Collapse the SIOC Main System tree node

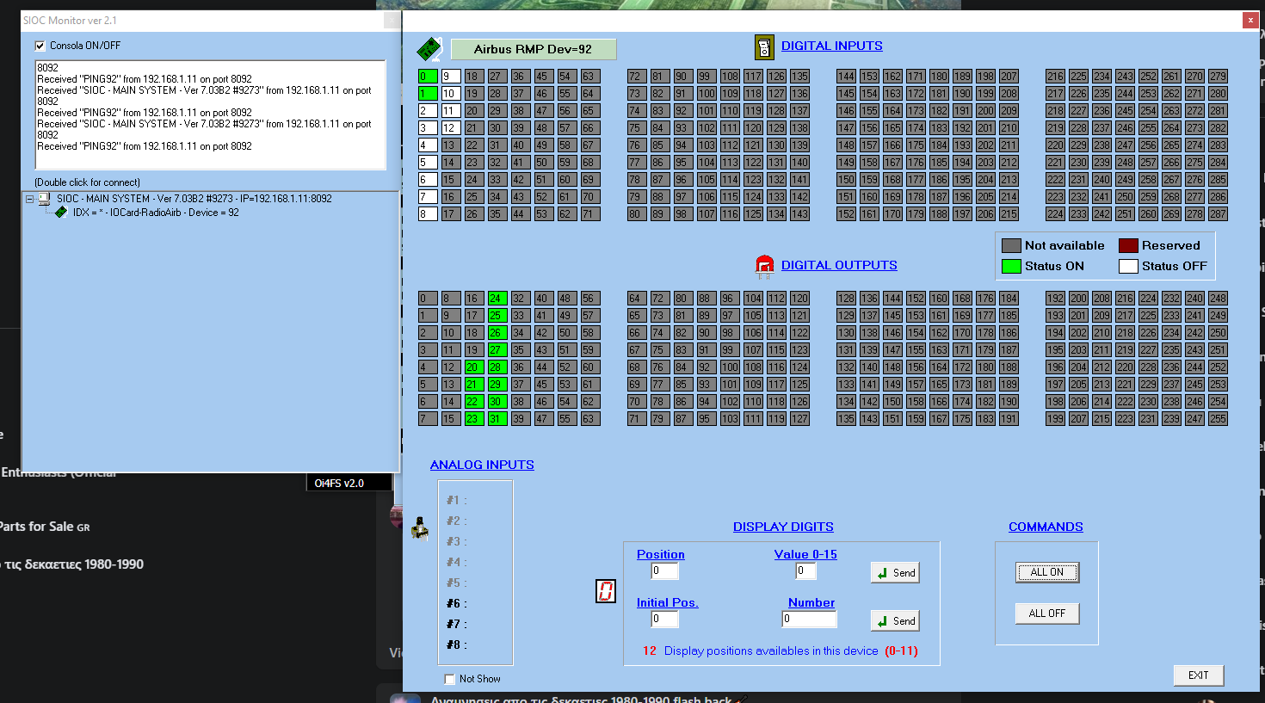[29, 199]
